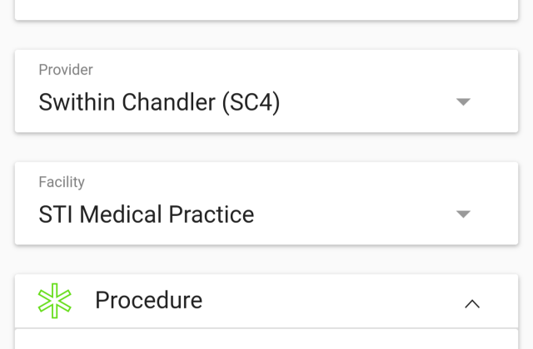Click the blank card above the Provider field
Viewport: 533px width, 349px height.
point(266,8)
